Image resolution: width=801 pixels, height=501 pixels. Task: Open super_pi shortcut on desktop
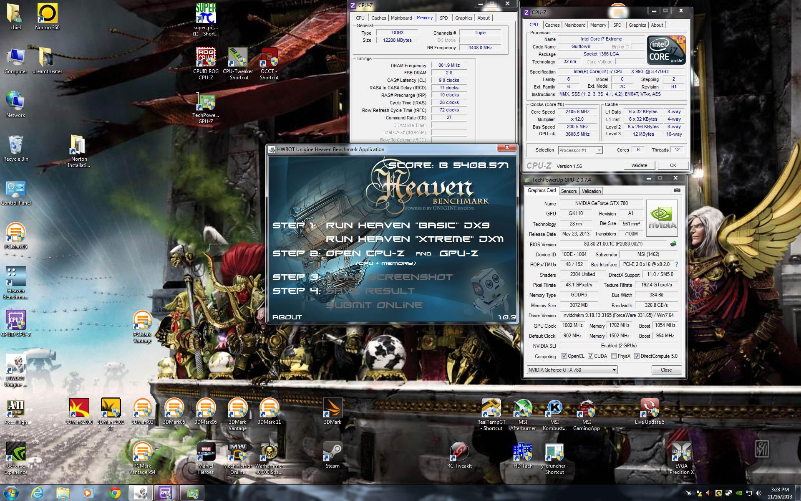click(206, 19)
